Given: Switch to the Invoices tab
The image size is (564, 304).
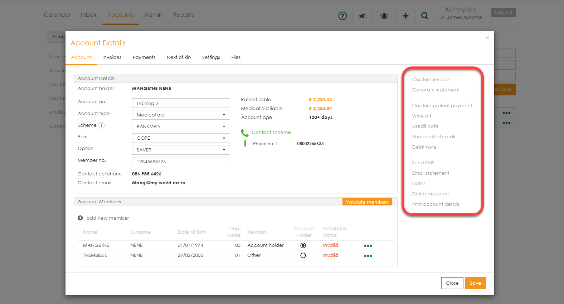Looking at the screenshot, I should coord(112,57).
